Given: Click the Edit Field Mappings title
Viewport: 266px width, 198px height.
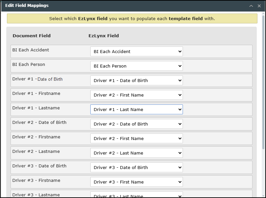Looking at the screenshot, I should point(27,5).
